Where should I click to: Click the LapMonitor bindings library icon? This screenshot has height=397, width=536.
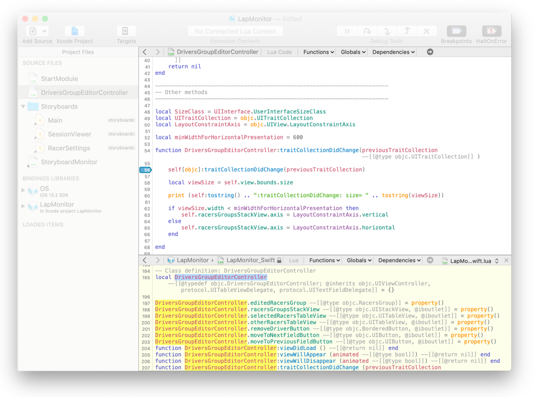click(33, 206)
